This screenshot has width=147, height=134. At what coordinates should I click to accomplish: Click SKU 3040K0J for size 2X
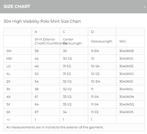(126, 81)
